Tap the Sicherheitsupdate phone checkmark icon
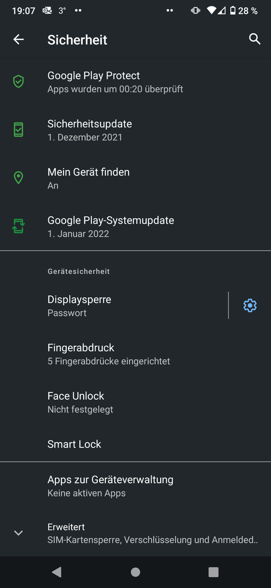271x588 pixels. click(18, 130)
